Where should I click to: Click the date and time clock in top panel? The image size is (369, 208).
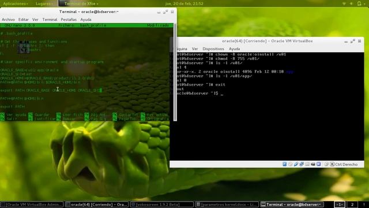(184, 3)
